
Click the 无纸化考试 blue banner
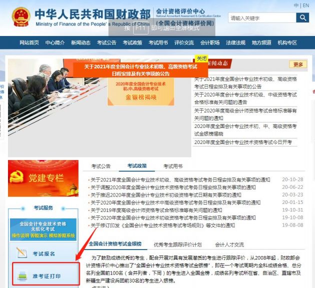[43, 229]
